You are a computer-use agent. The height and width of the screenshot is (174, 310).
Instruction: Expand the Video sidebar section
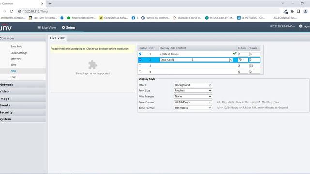(x=23, y=91)
